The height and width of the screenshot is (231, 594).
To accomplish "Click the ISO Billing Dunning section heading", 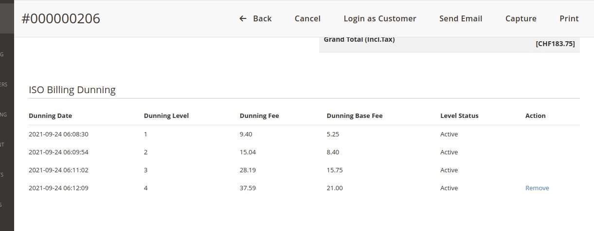I will [72, 90].
